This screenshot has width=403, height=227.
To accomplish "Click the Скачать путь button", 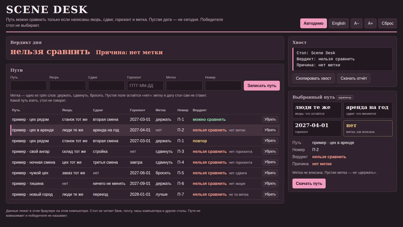I will point(309,184).
